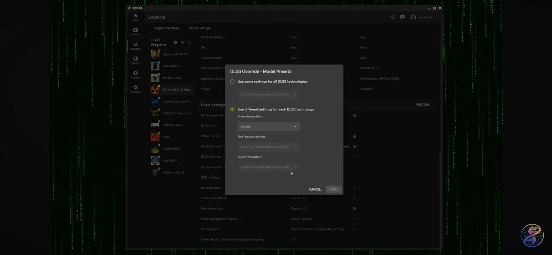Click the 'ELDEN RING' program name

(171, 149)
